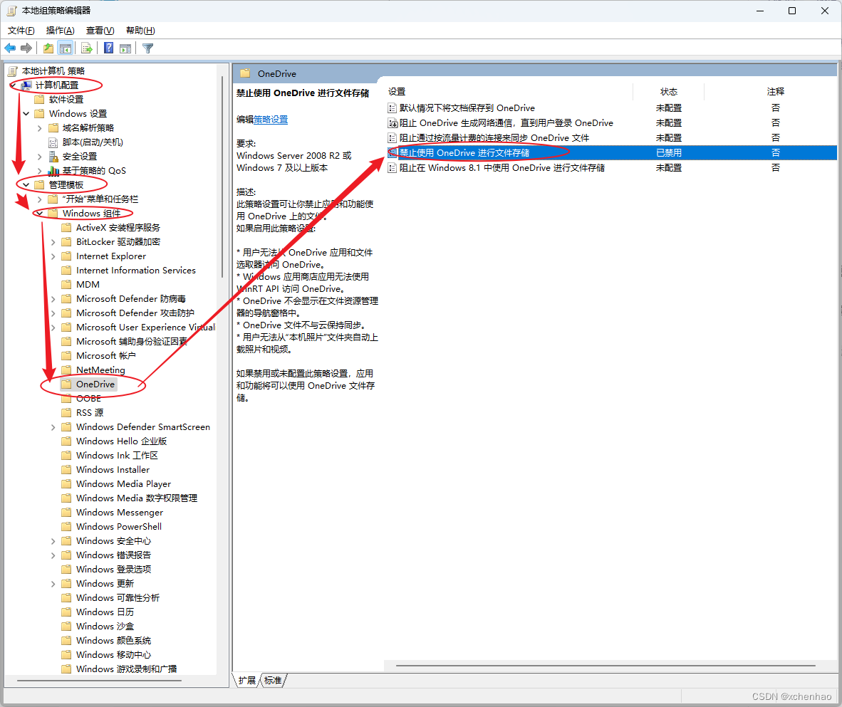Select Microsoft 帐户 in tree
The image size is (842, 707).
pyautogui.click(x=106, y=356)
